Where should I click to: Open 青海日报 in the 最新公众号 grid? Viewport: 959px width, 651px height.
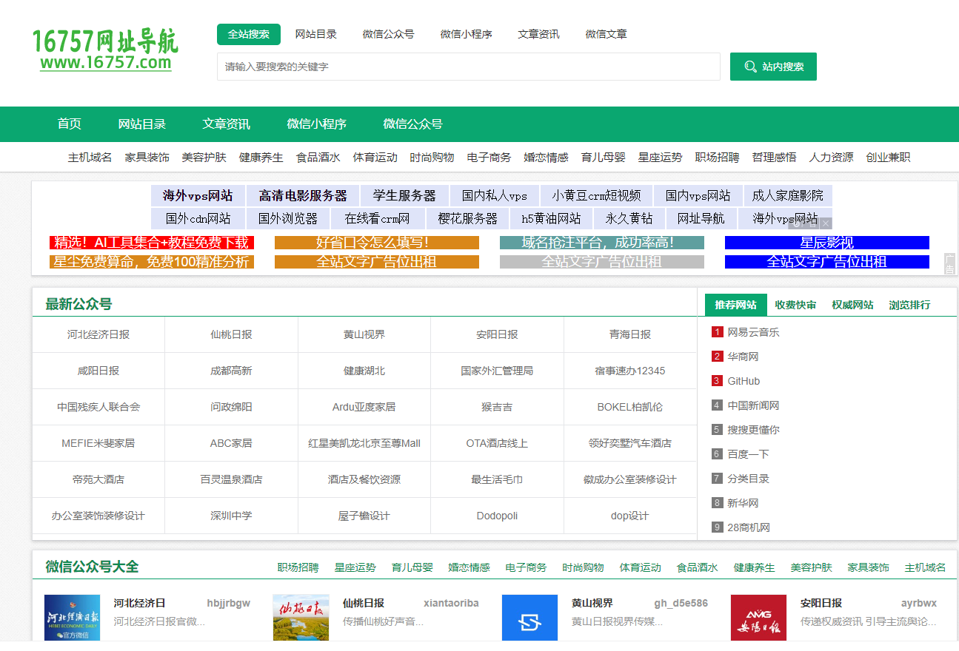[x=630, y=334]
